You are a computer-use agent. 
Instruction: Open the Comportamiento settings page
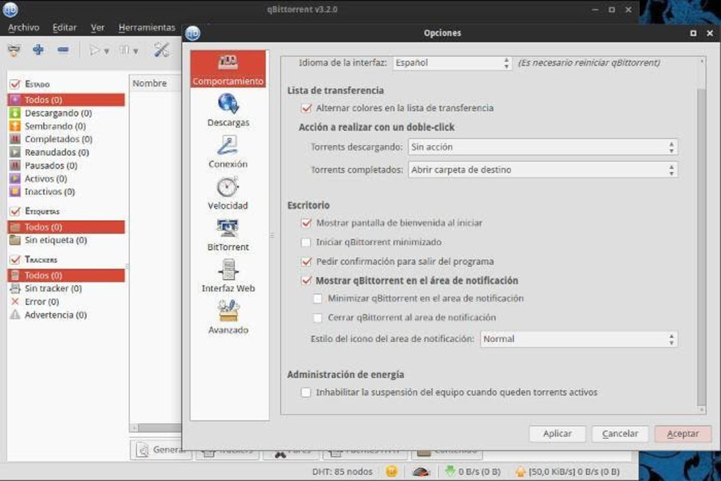pos(228,69)
